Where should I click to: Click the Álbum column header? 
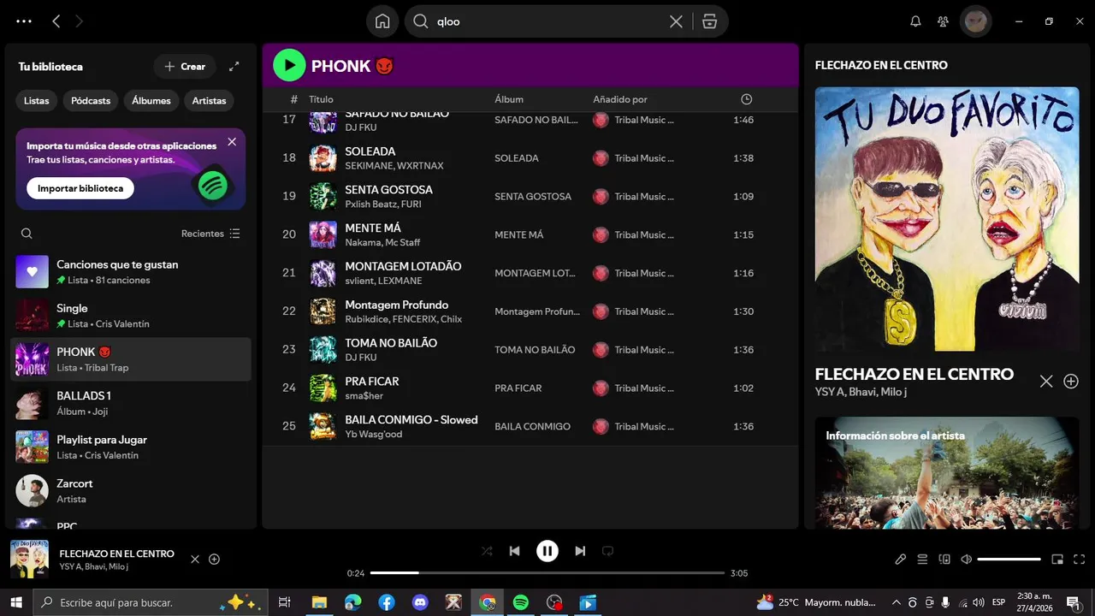pos(509,99)
